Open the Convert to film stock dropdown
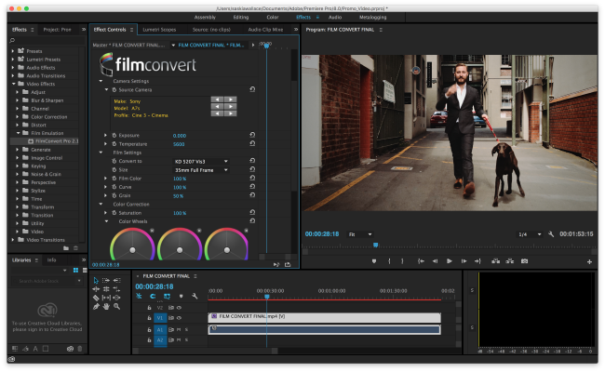 click(201, 162)
